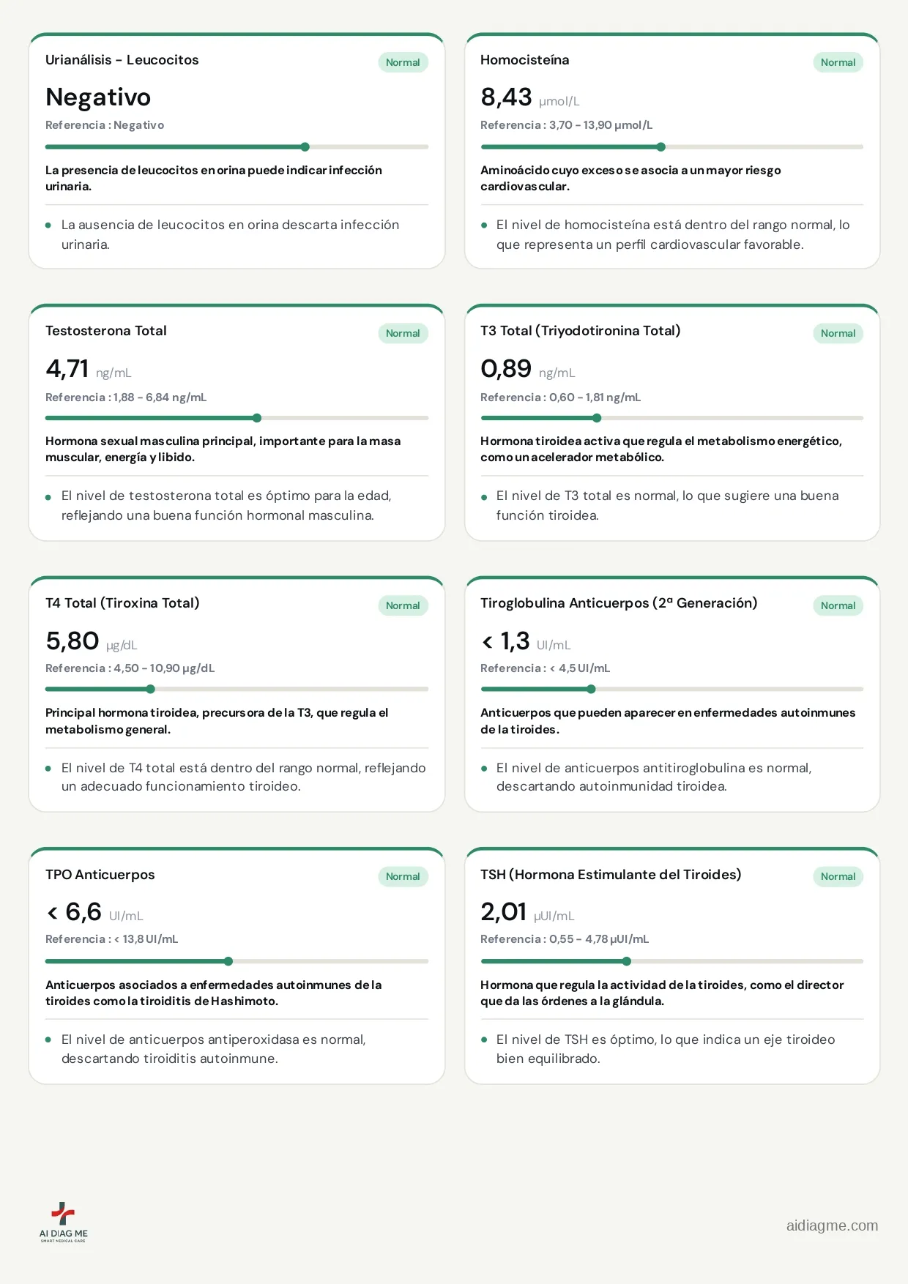Screen dimensions: 908x1284
Task: Click the Normal badge on Tiroglobulina Anticuerpos card
Action: pyautogui.click(x=838, y=605)
